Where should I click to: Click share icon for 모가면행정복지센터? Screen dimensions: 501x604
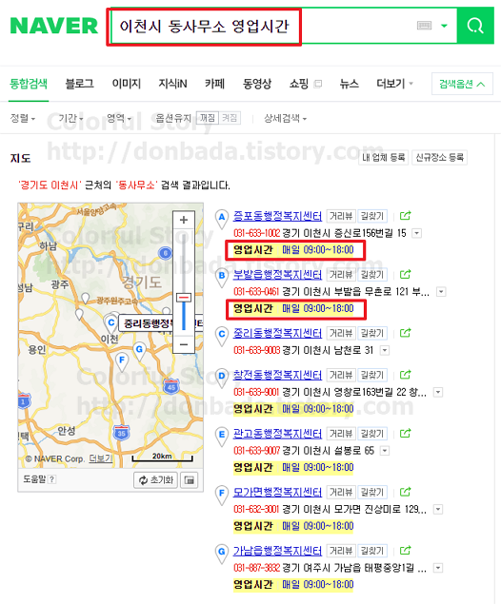point(406,492)
